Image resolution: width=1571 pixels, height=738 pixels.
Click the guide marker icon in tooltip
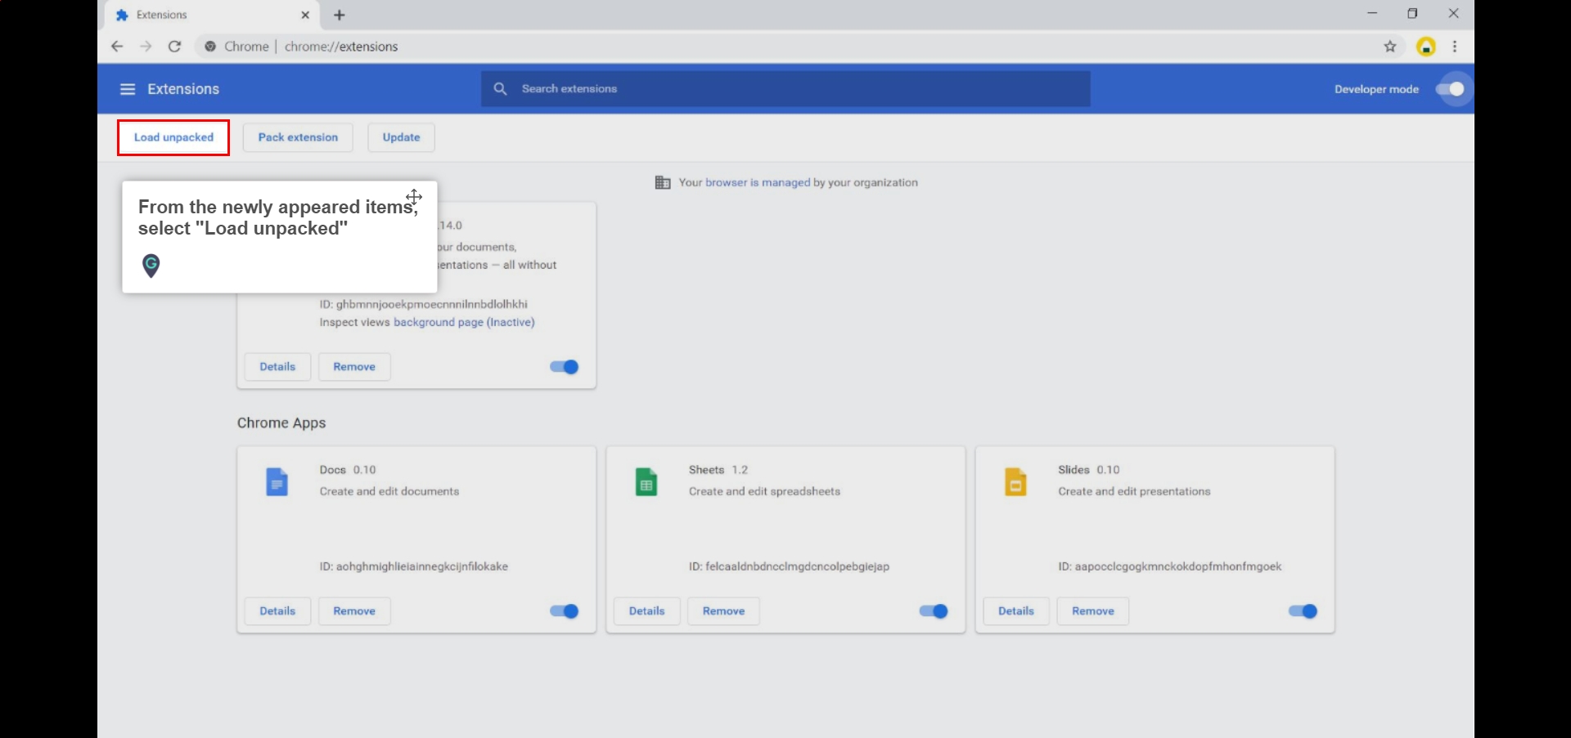[151, 266]
